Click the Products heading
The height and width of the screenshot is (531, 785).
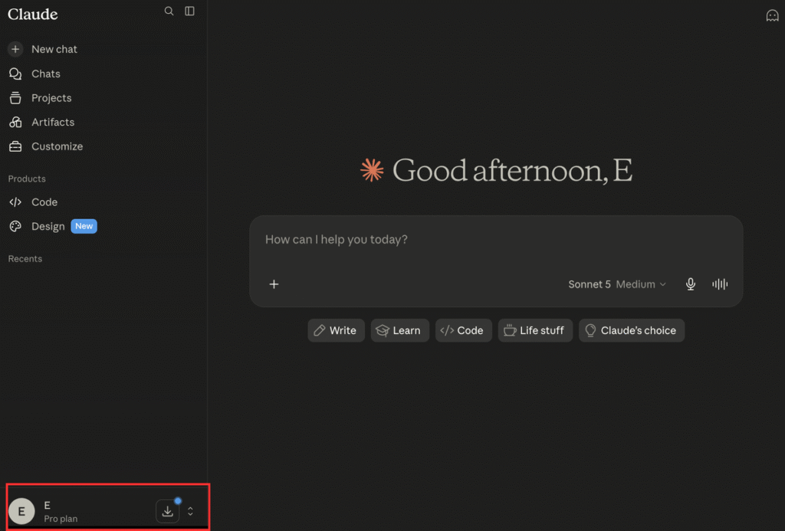point(27,179)
